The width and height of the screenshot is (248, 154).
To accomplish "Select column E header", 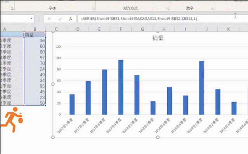I will point(99,29).
